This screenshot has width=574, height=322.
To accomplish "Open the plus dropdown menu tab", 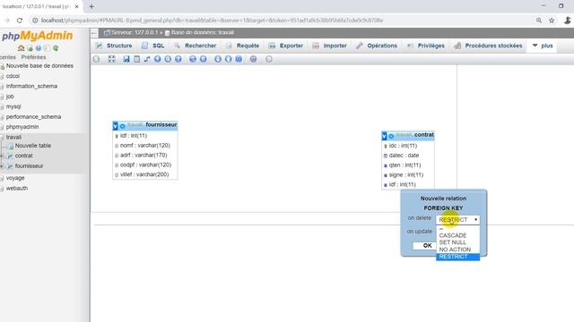I will pos(542,46).
